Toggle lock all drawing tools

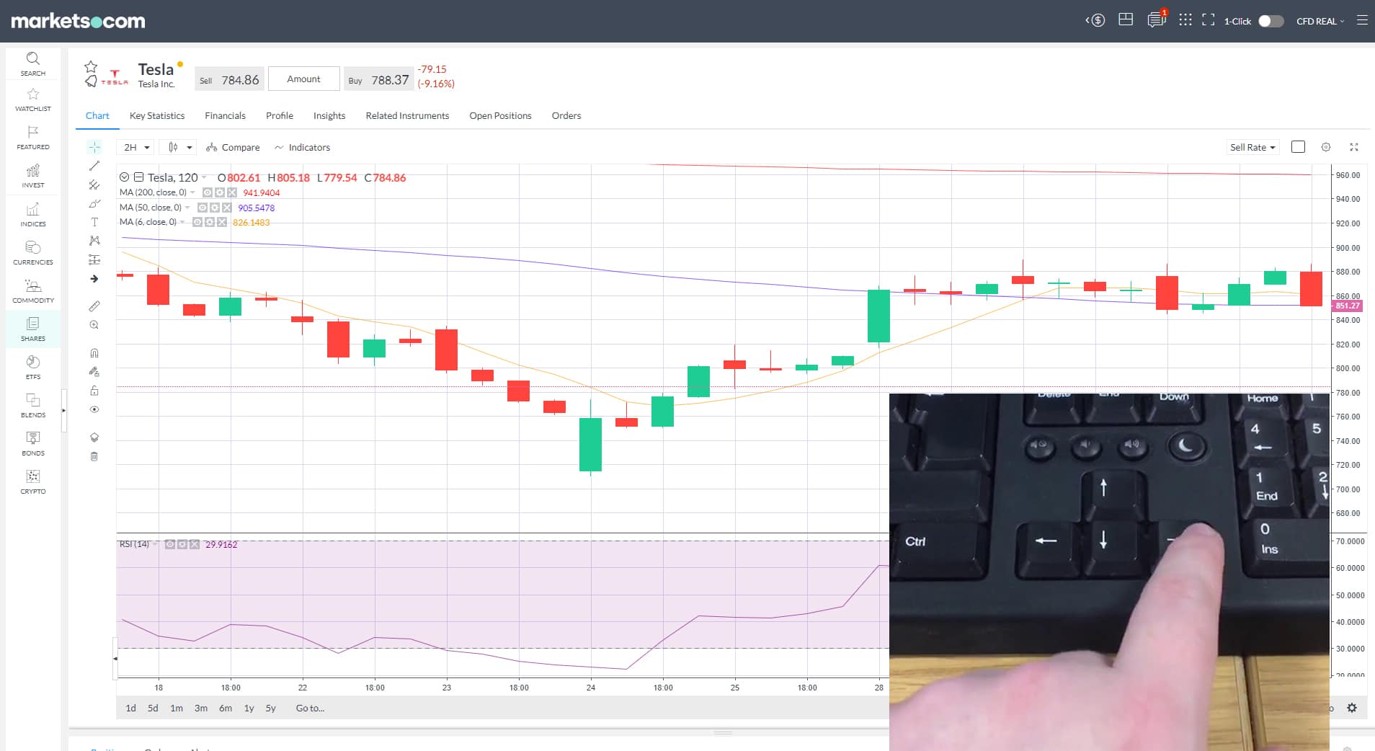(94, 391)
